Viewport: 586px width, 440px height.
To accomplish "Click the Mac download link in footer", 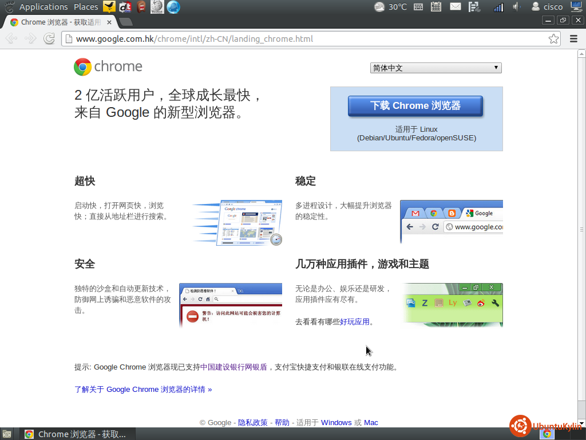I will pos(371,422).
